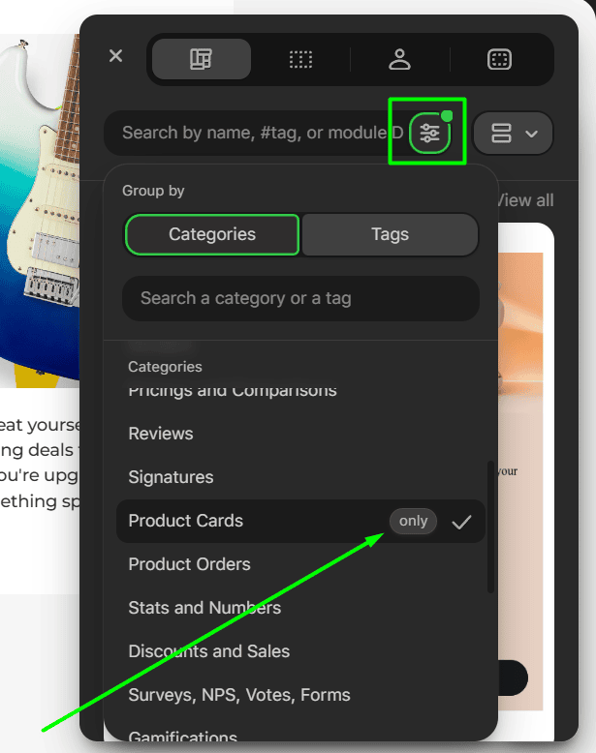This screenshot has width=596, height=753.
Task: Pick Discounts and Sales category
Action: click(x=208, y=651)
